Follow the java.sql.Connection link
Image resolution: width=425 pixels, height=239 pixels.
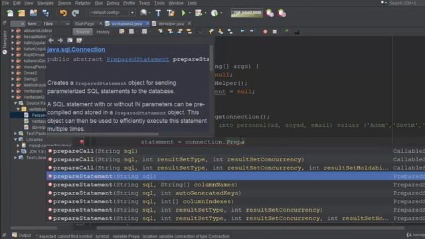pos(76,50)
